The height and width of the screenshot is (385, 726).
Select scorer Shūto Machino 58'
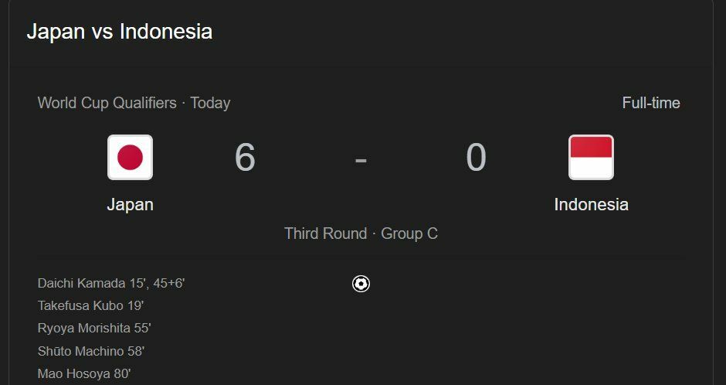click(x=91, y=351)
